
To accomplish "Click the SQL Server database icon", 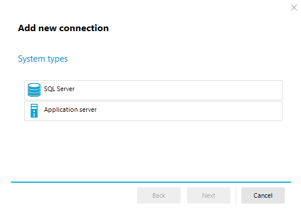I will tap(34, 90).
